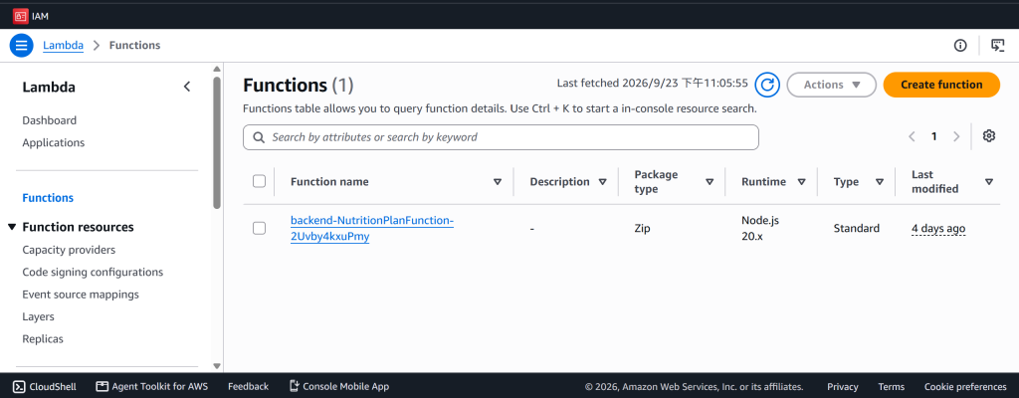Screen dimensions: 1019x398
Task: Open Capacity providers in sidebar
Action: [69, 250]
